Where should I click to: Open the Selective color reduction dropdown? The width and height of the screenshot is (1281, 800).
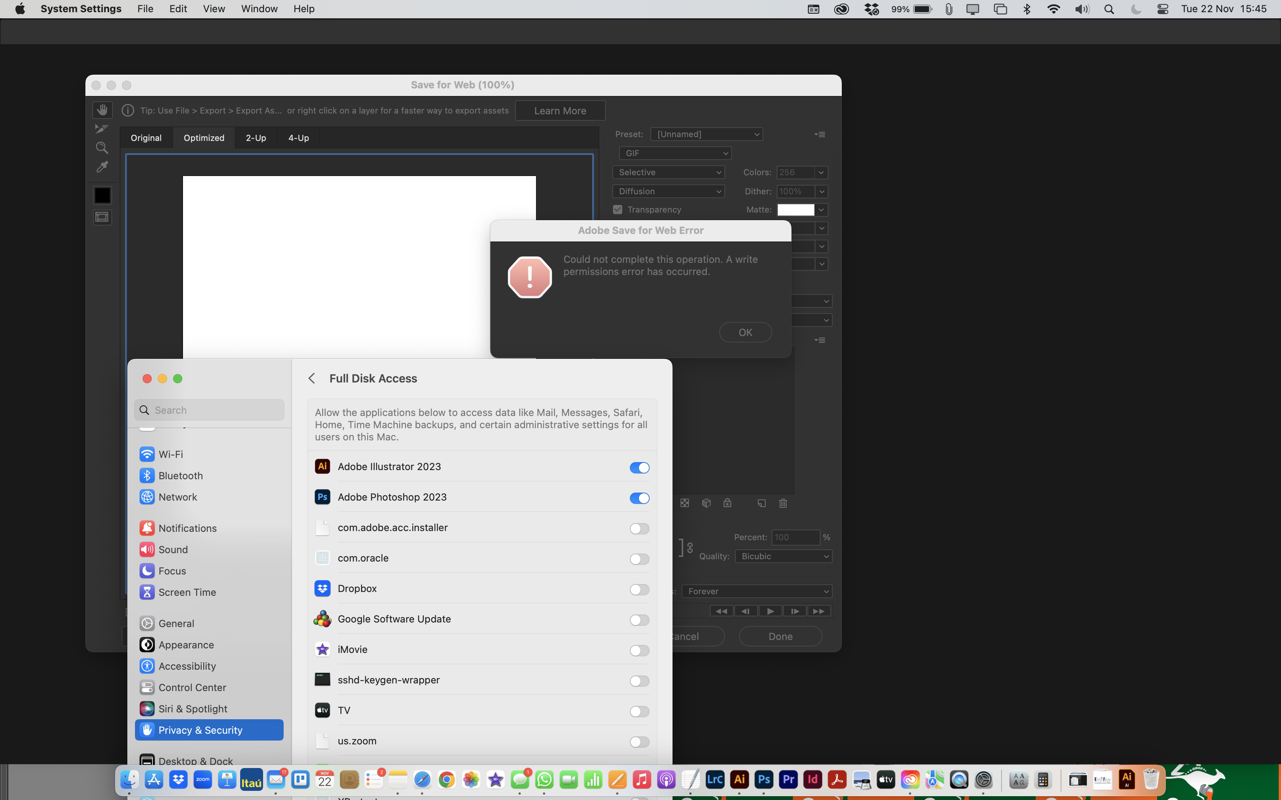click(669, 172)
